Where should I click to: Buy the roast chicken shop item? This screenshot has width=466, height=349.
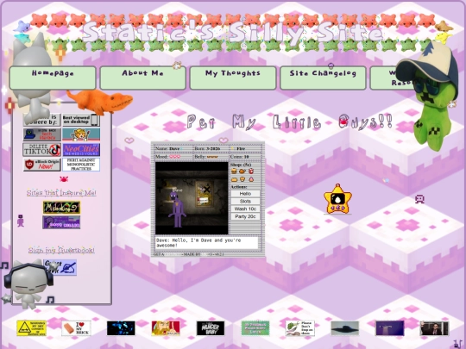click(242, 171)
